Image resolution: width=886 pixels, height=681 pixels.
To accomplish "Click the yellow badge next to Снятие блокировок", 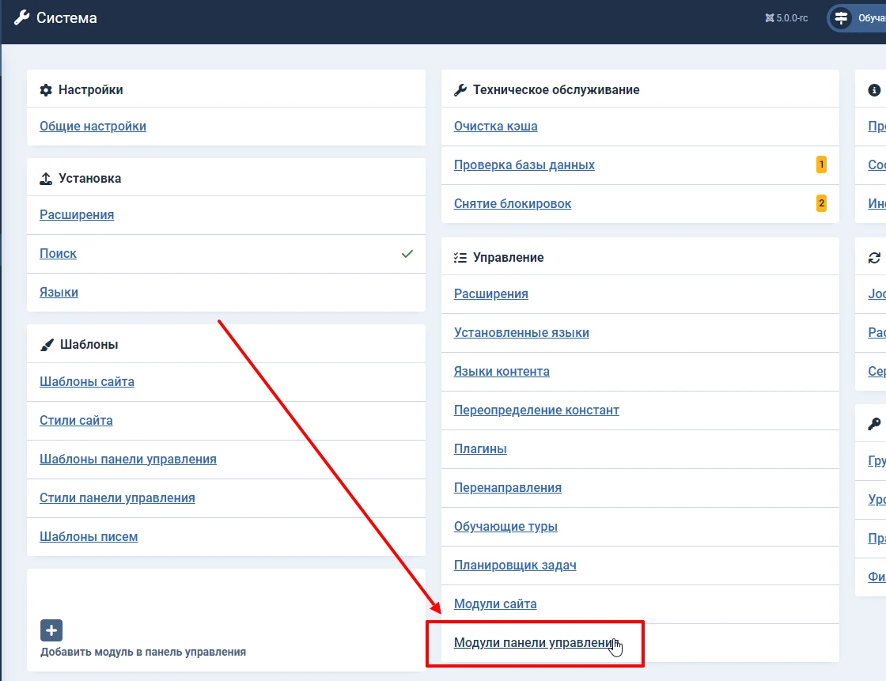I will (x=821, y=203).
